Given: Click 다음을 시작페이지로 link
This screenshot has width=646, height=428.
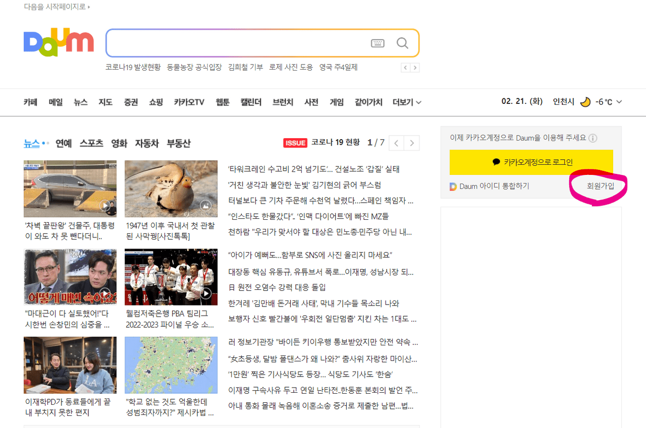Looking at the screenshot, I should 57,7.
